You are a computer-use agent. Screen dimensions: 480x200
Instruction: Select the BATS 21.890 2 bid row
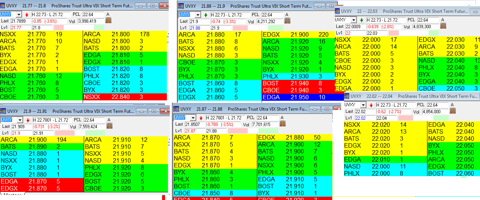pyautogui.click(x=42, y=147)
